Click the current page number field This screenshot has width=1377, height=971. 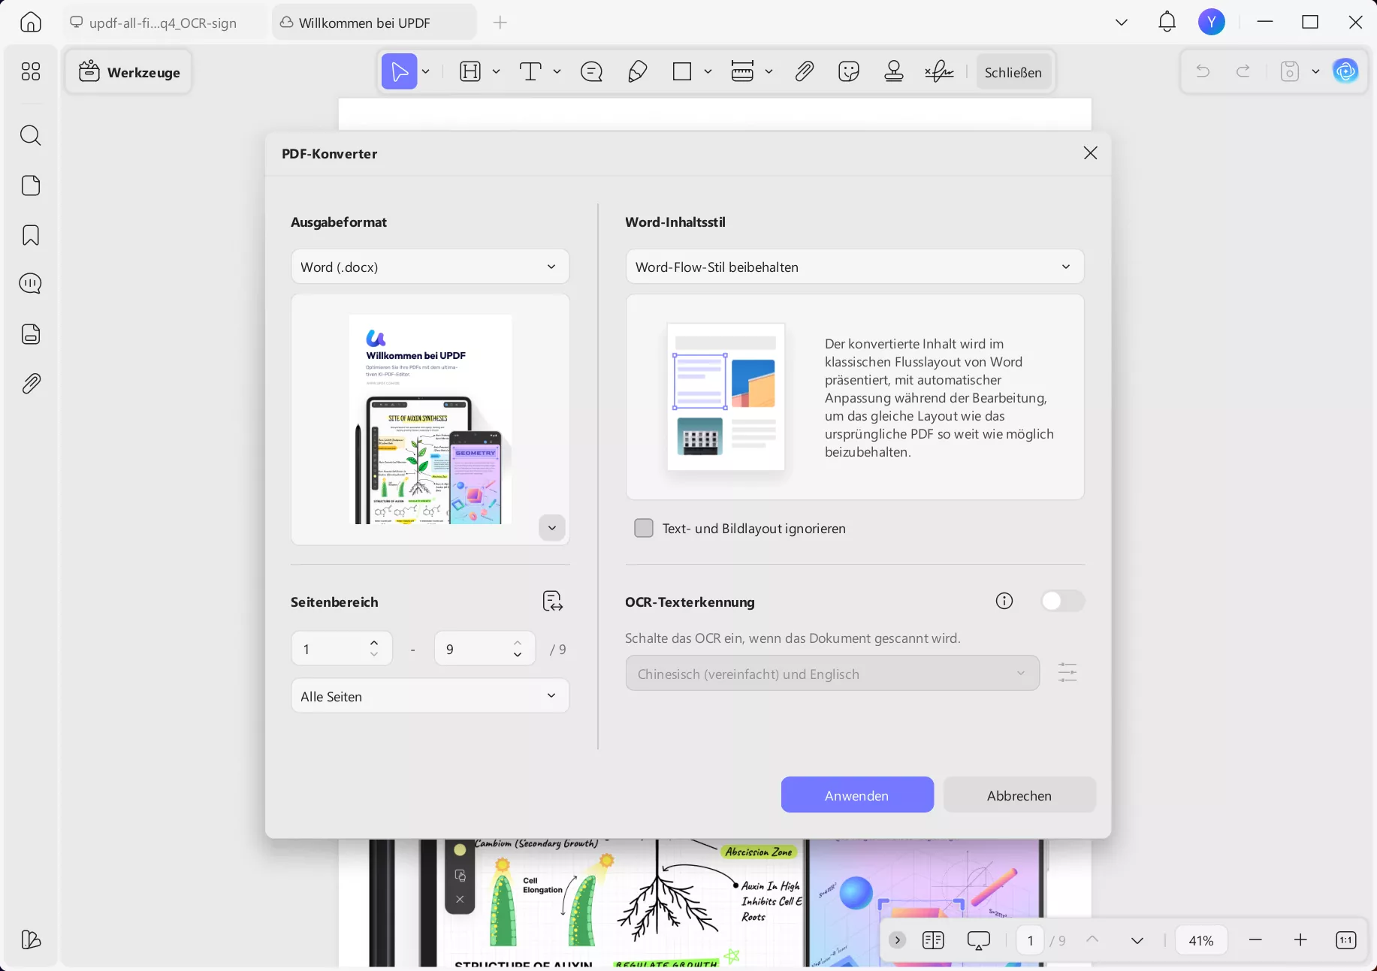coord(1030,940)
